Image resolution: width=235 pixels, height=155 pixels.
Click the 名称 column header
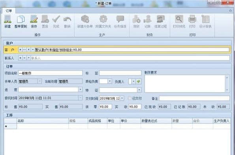42,121
